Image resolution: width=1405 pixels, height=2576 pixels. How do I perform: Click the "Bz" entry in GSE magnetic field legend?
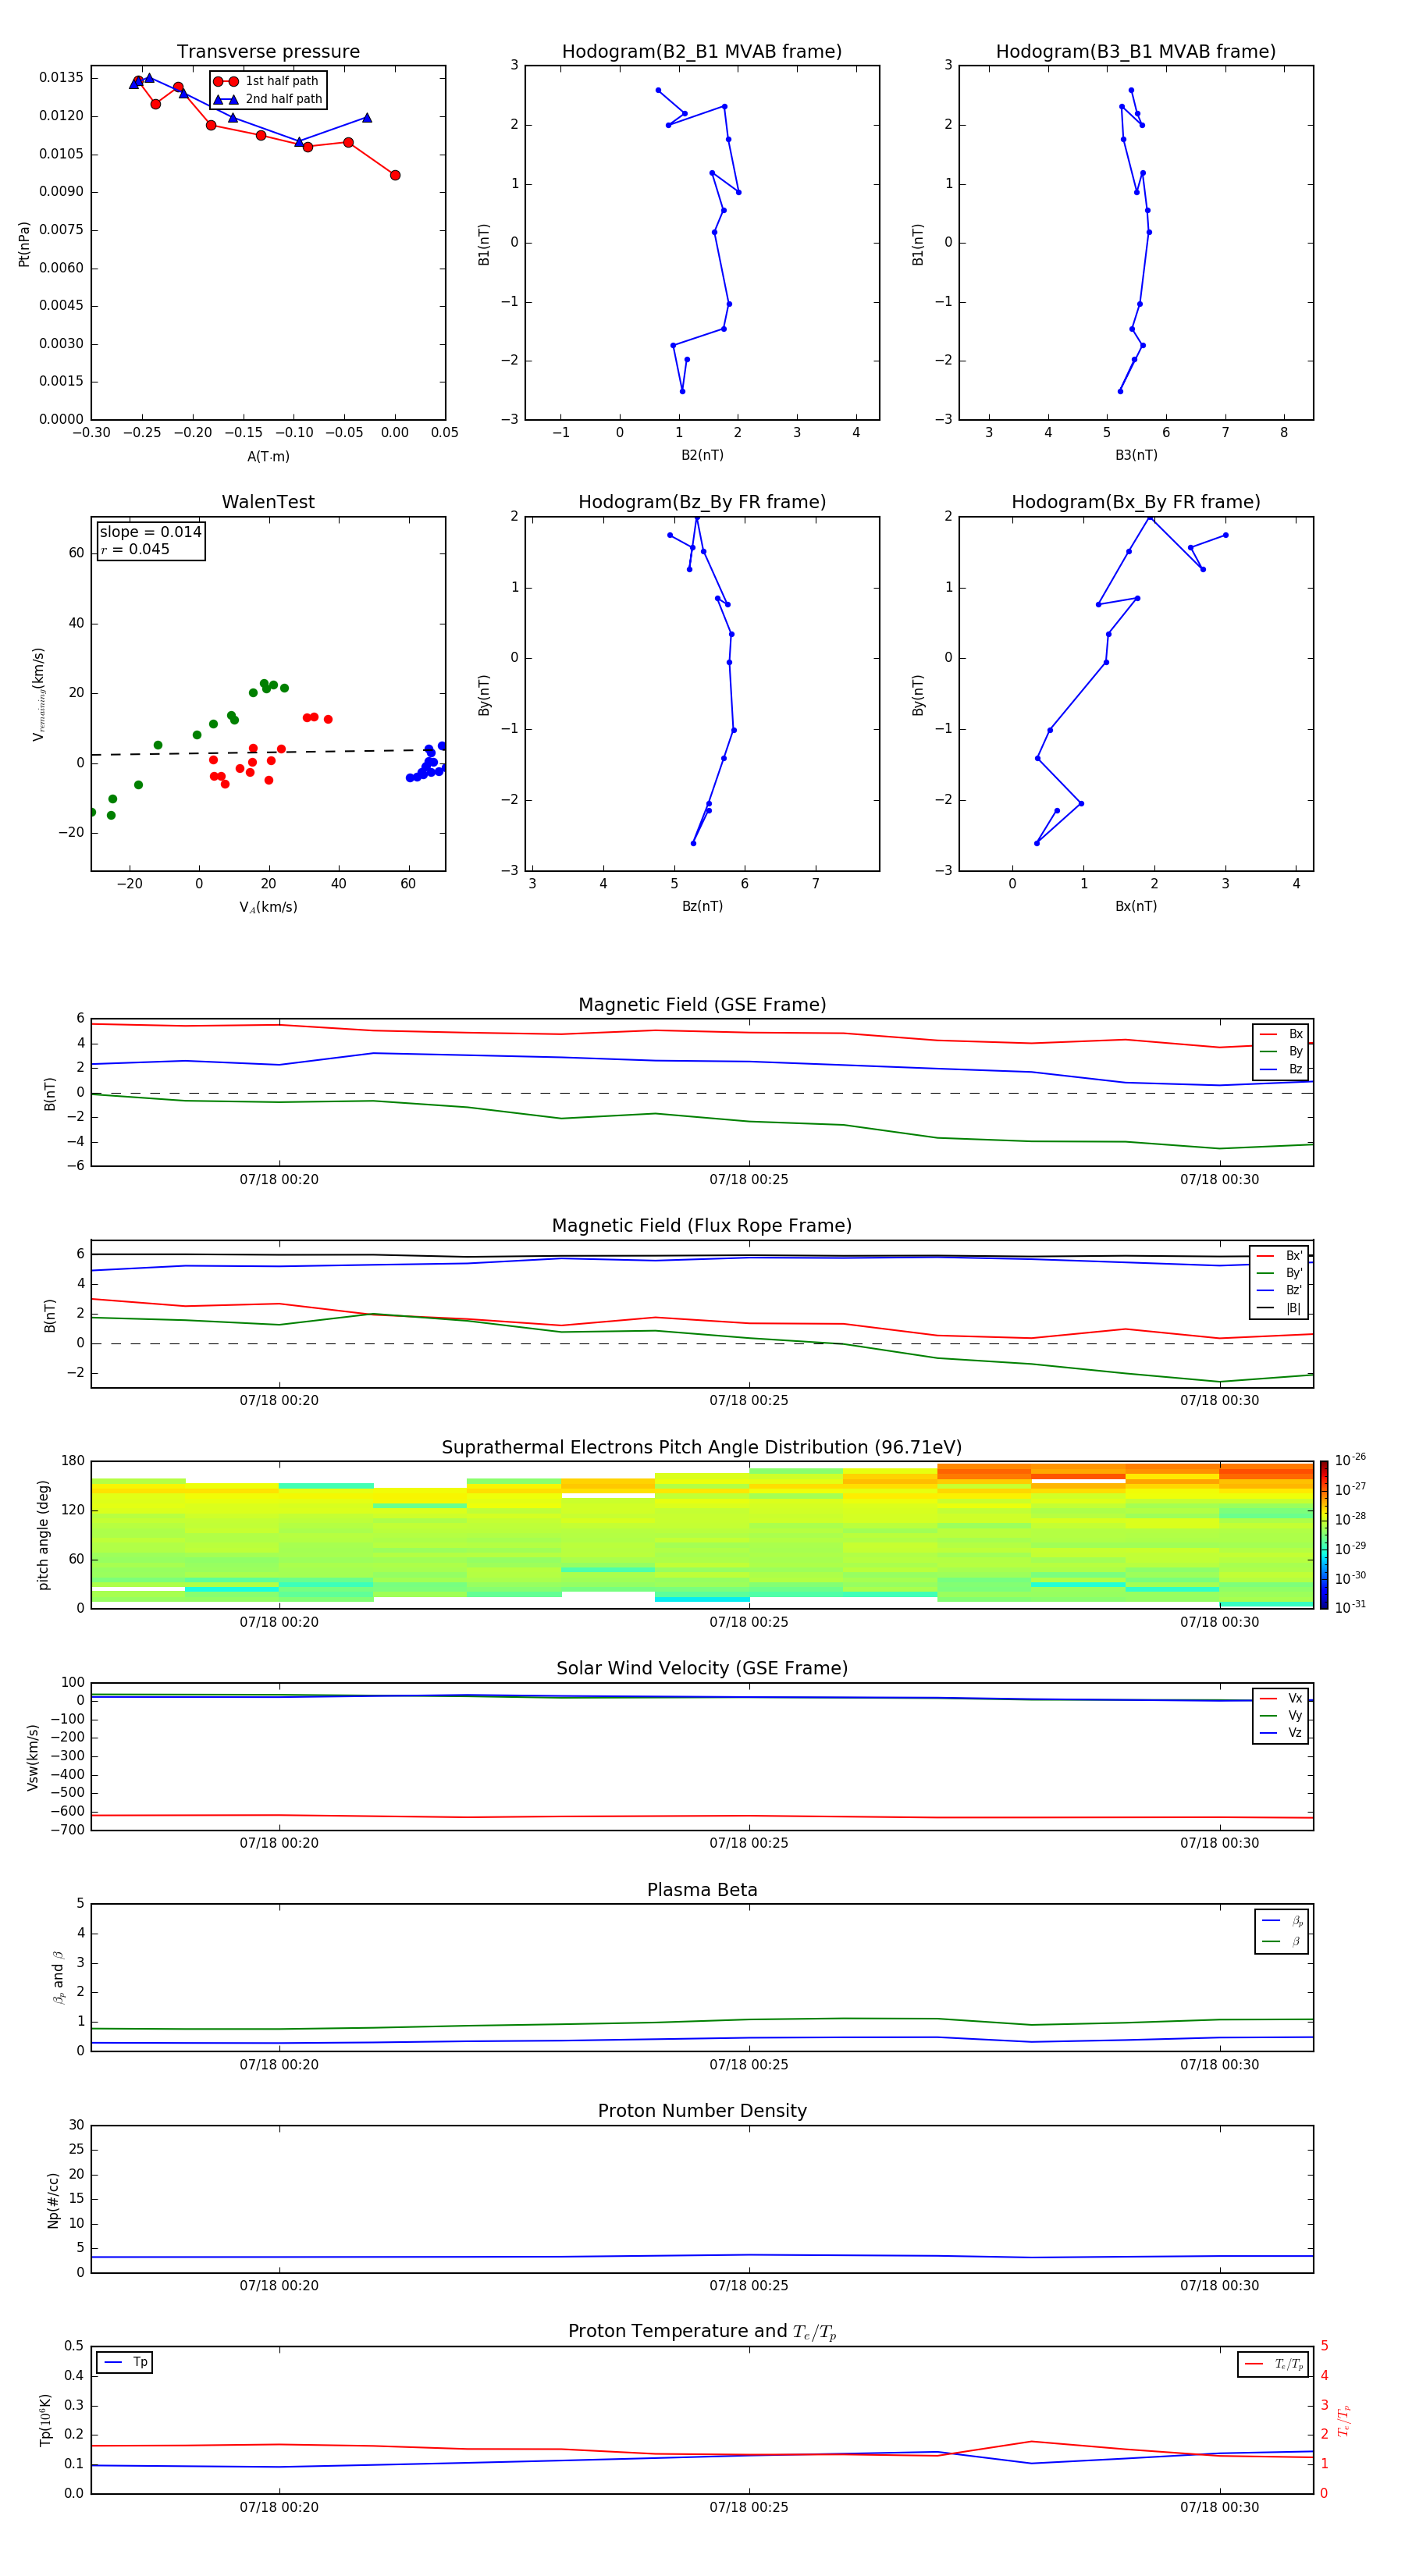(x=1281, y=1069)
